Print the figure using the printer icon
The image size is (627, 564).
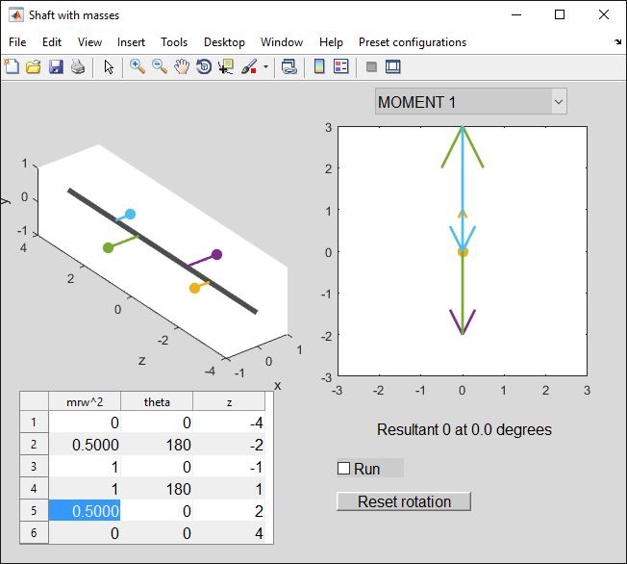pos(78,66)
